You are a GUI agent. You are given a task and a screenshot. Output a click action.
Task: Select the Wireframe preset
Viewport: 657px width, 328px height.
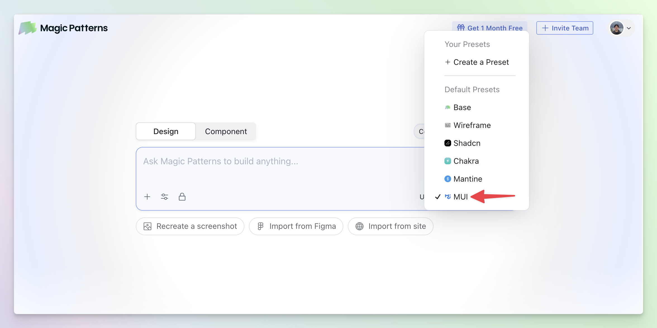pos(472,125)
